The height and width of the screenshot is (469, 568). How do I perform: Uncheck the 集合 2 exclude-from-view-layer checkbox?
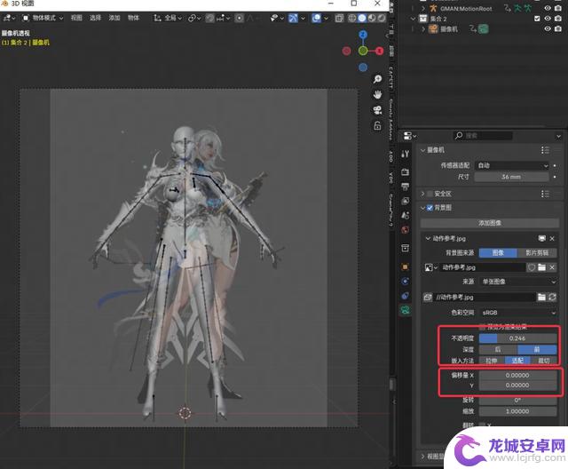pyautogui.click(x=537, y=18)
